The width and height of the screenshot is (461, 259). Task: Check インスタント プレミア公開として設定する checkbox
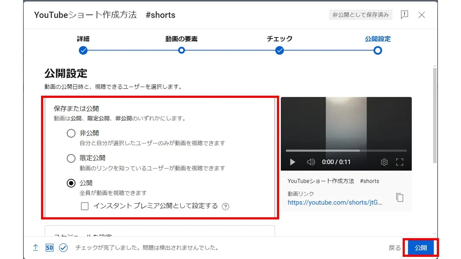coord(85,206)
